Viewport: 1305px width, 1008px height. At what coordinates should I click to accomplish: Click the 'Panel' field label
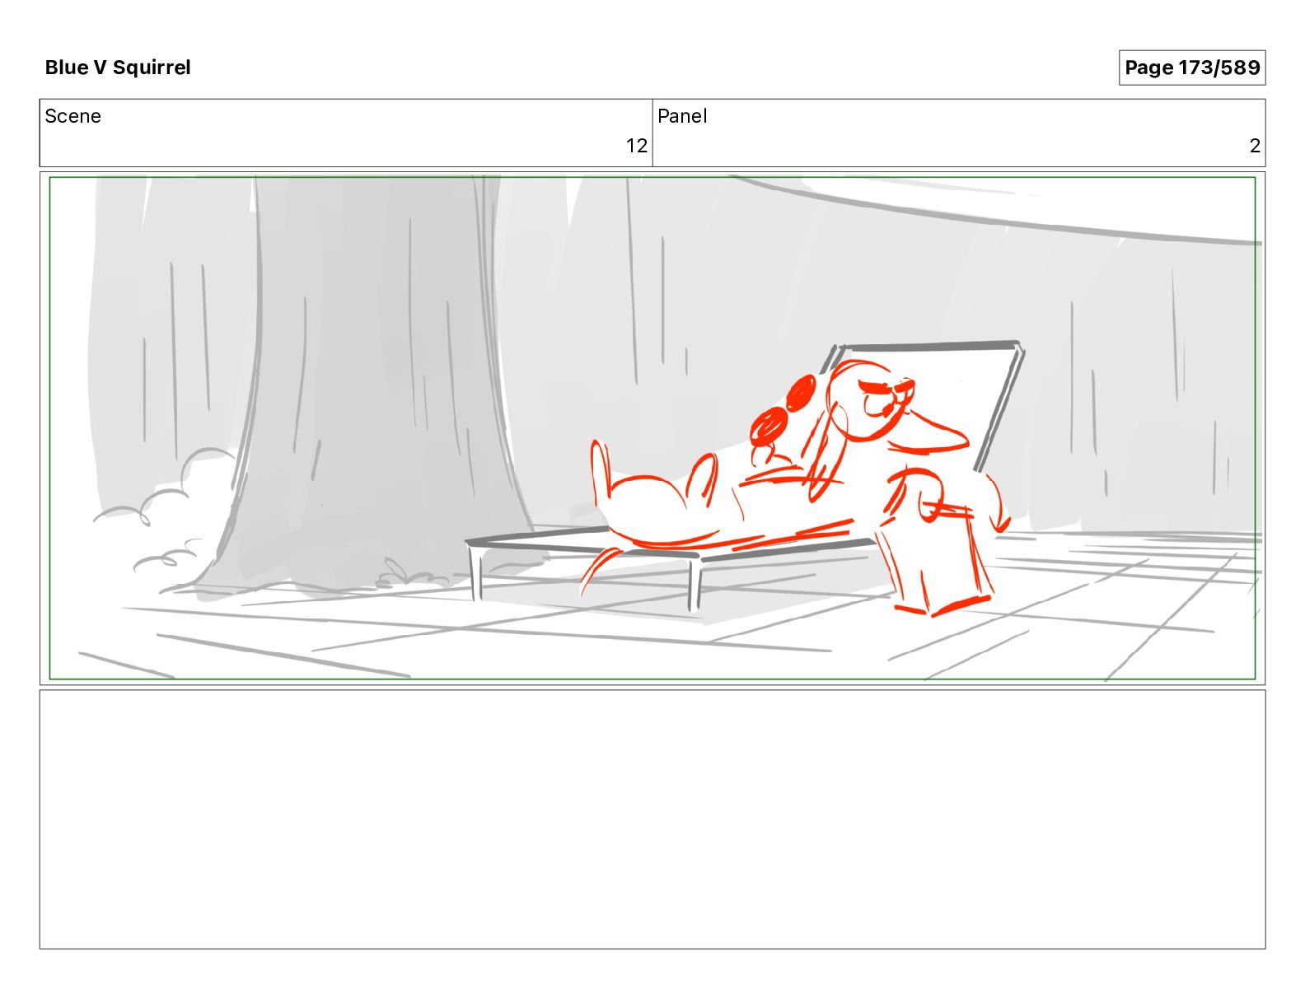coord(682,116)
